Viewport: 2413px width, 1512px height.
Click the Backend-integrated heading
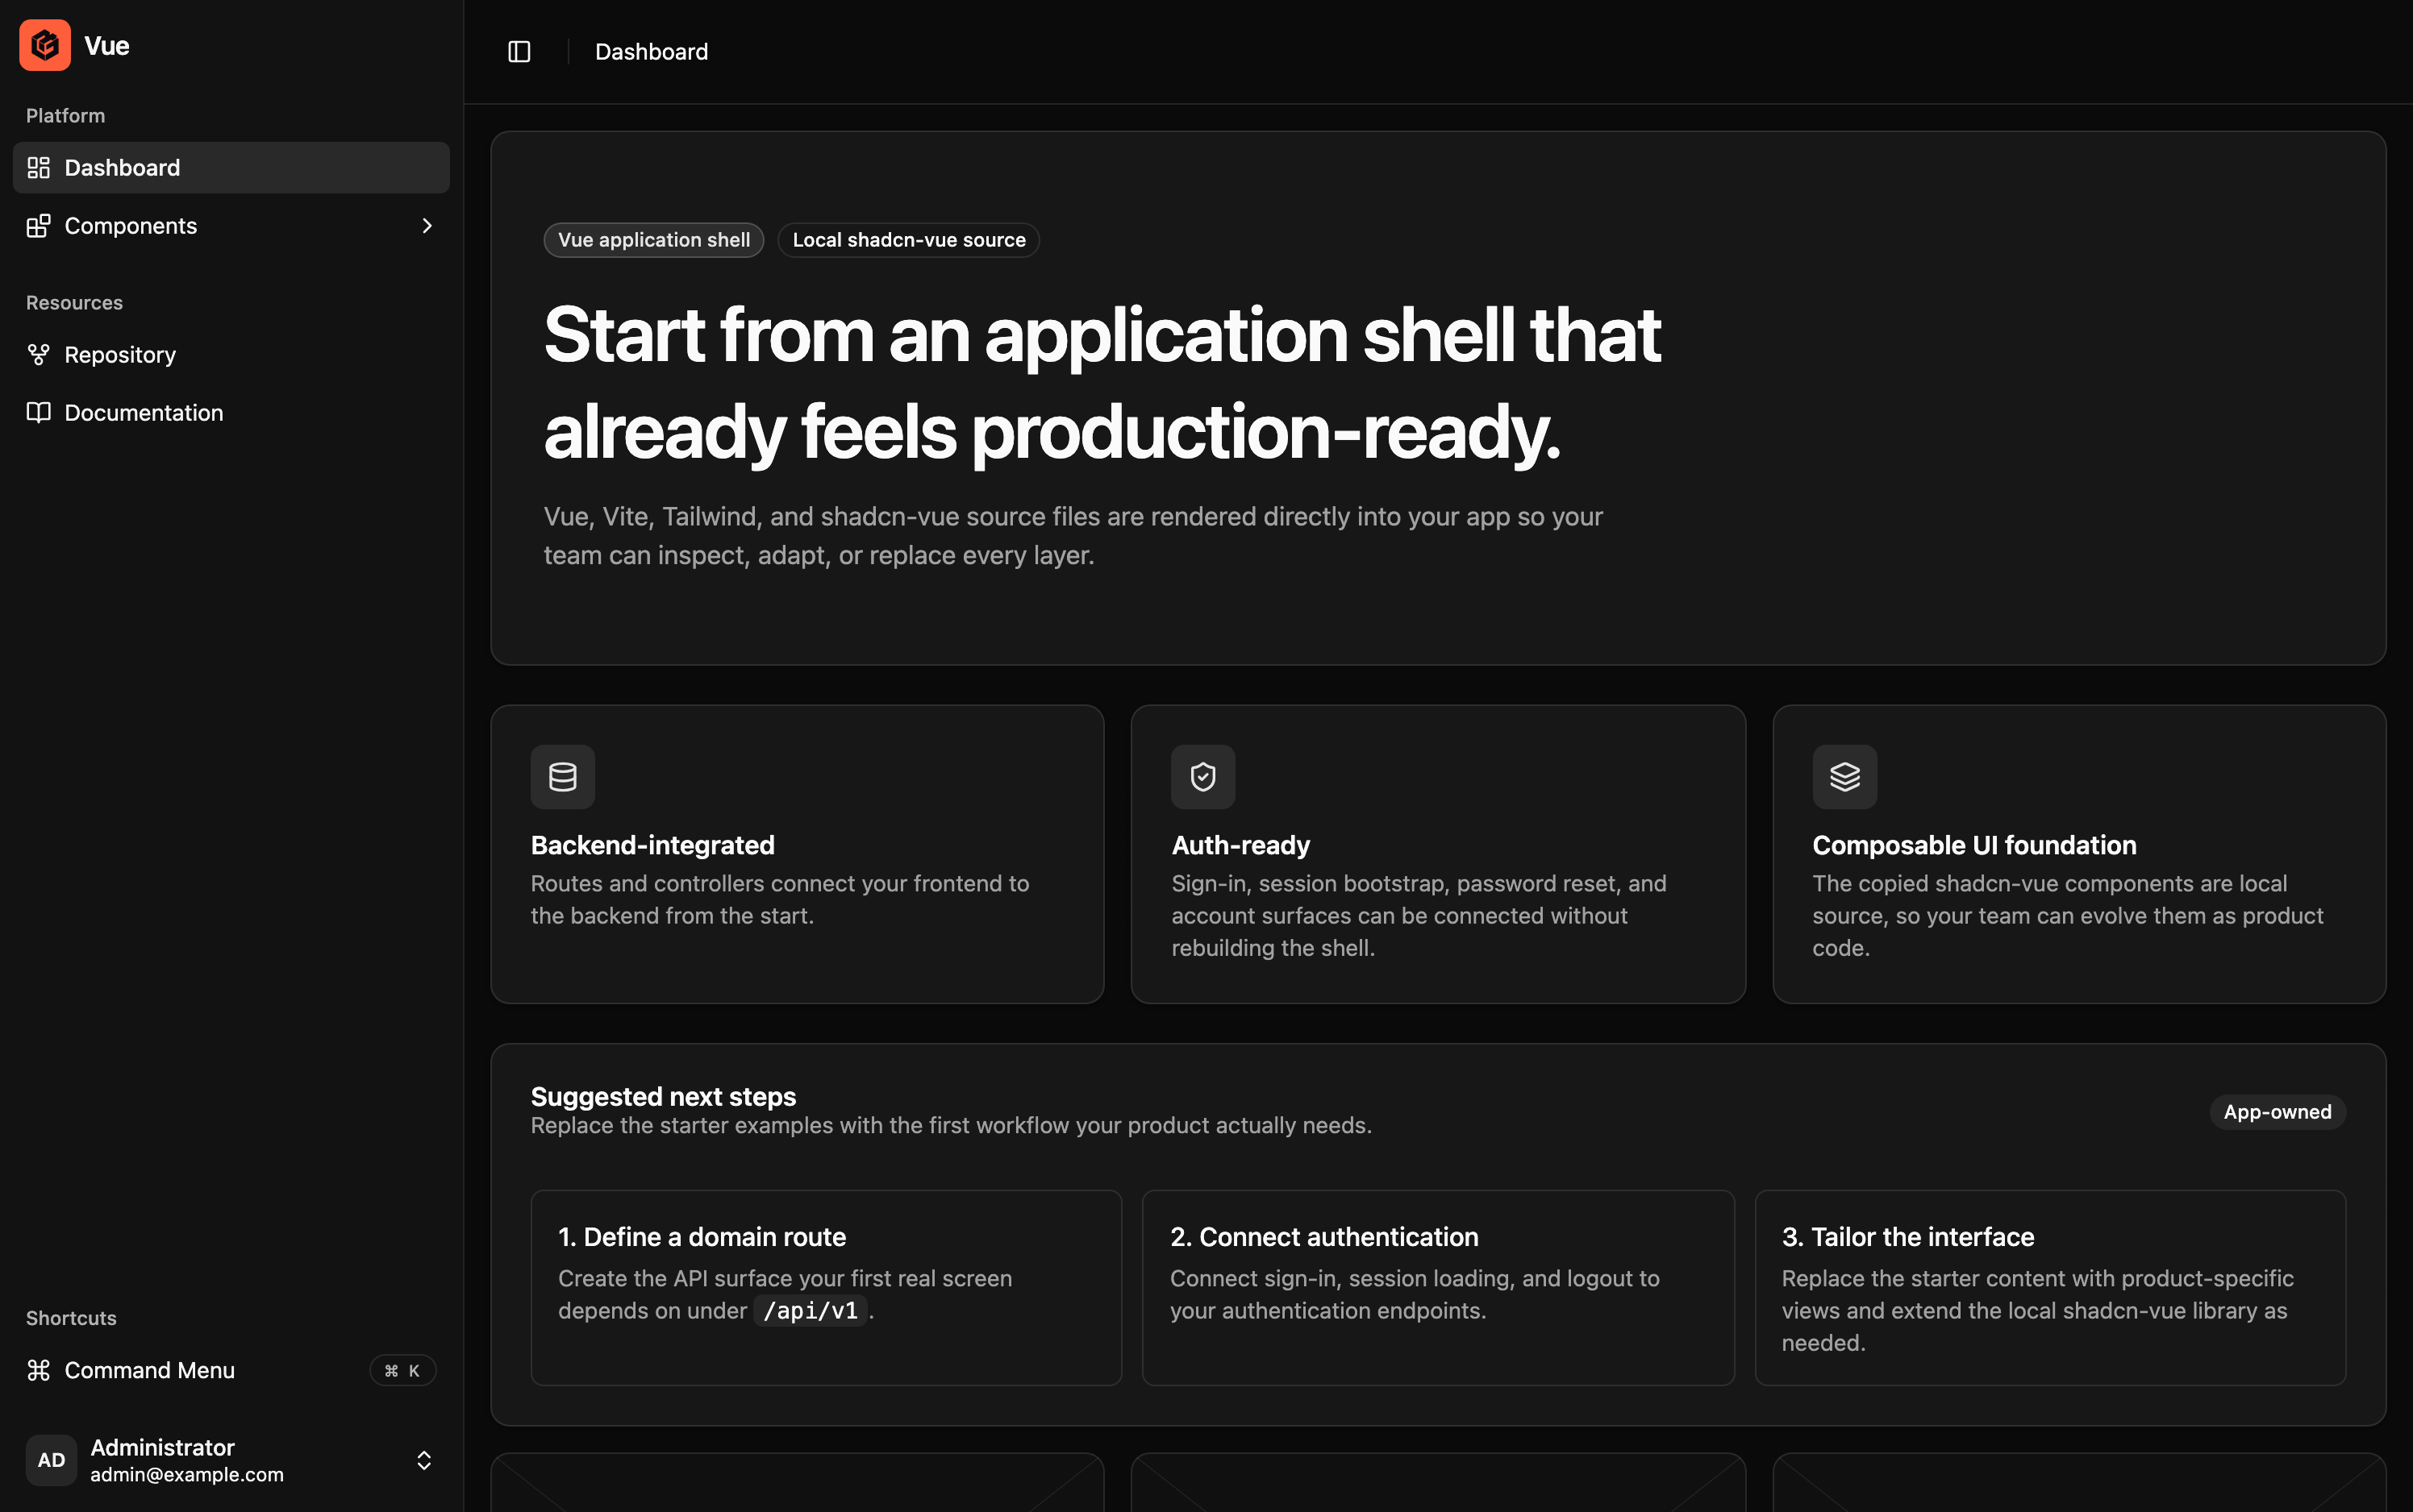(652, 845)
